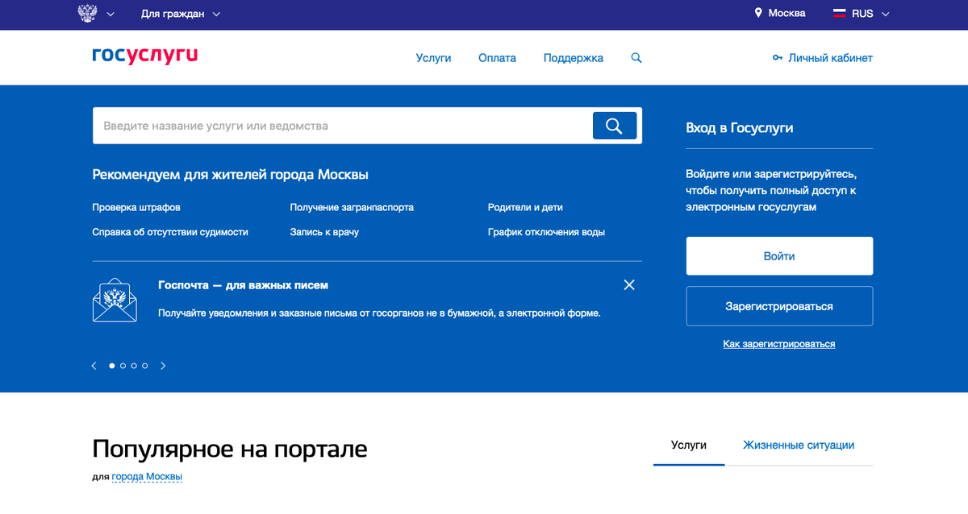The width and height of the screenshot is (968, 514).
Task: Open the Поддержка menu item
Action: tap(574, 58)
